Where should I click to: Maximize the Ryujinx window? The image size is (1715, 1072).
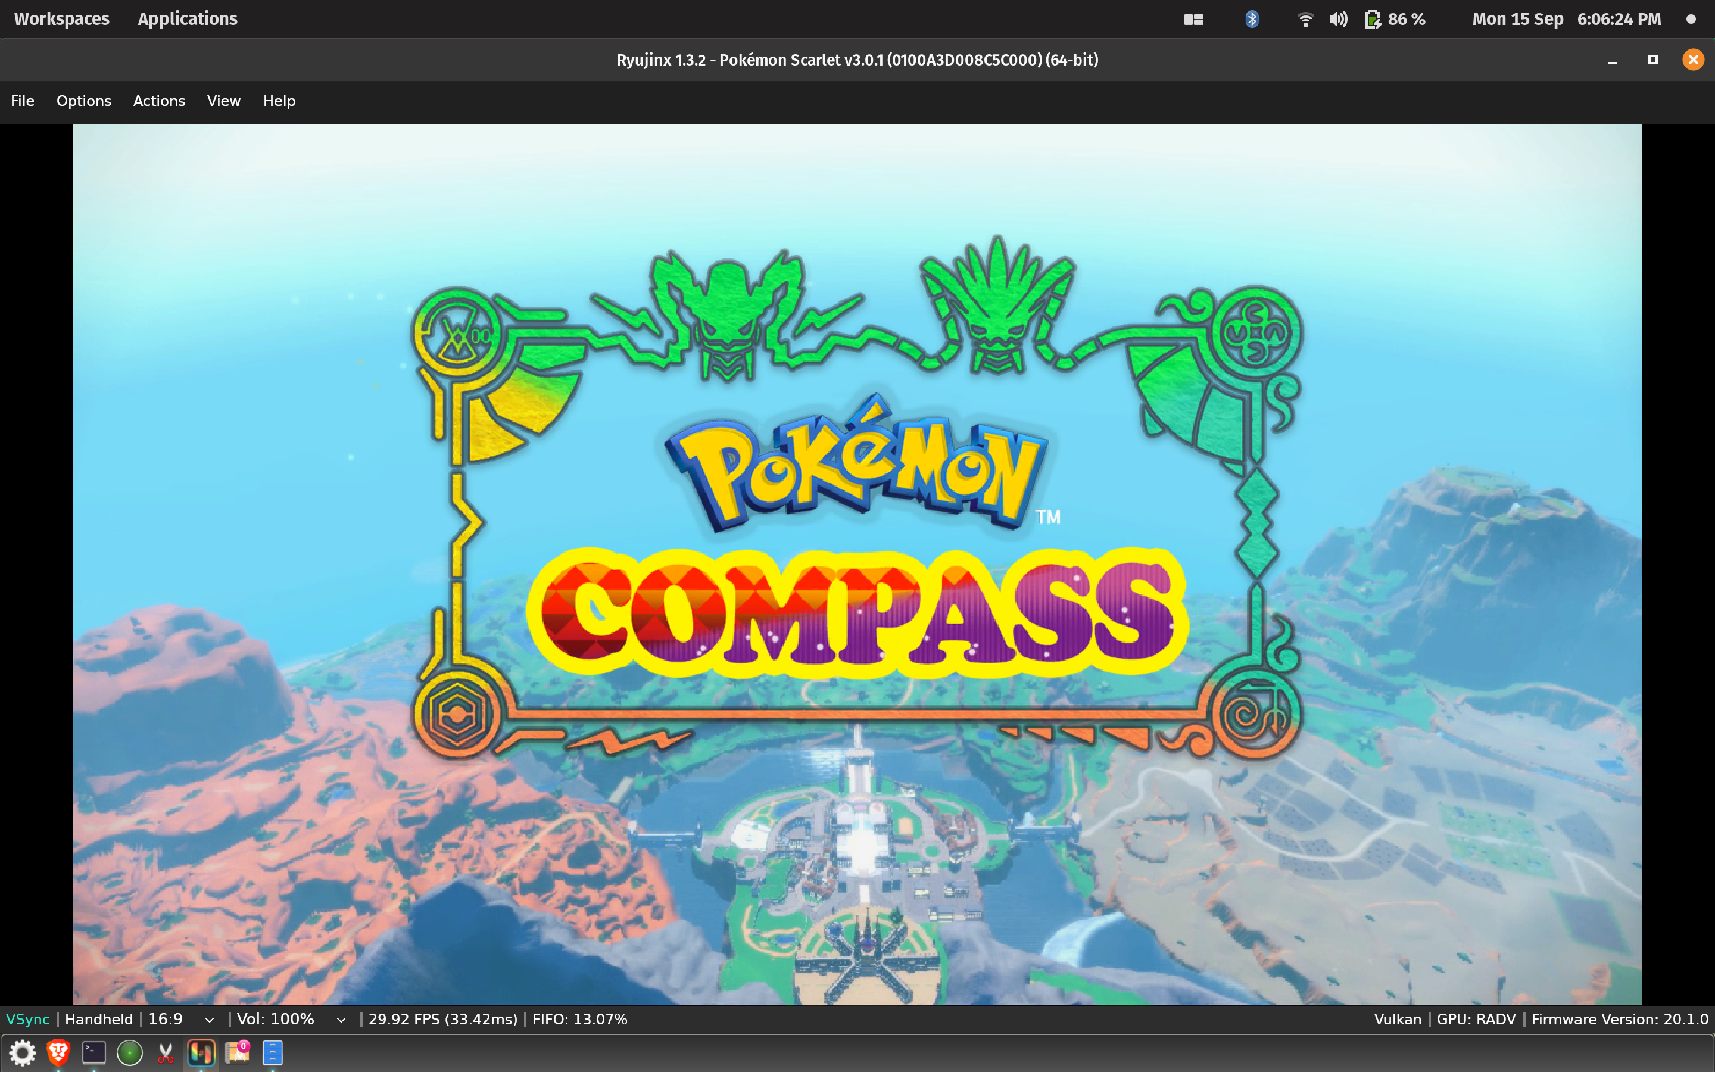(1652, 60)
